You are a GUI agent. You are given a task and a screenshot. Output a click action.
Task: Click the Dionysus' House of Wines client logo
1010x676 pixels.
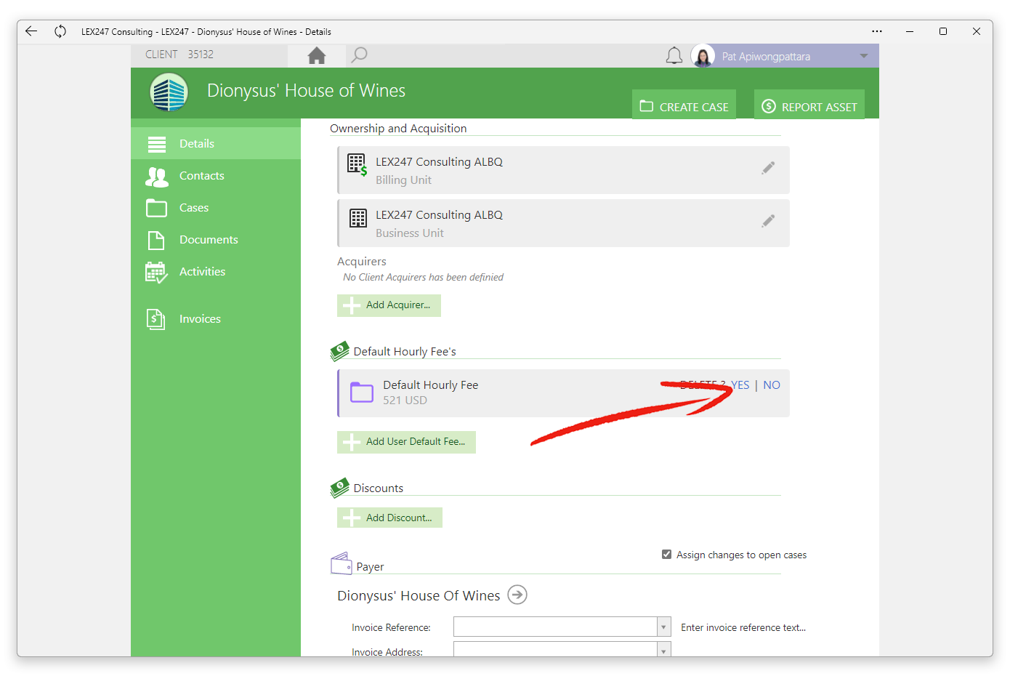[x=169, y=92]
